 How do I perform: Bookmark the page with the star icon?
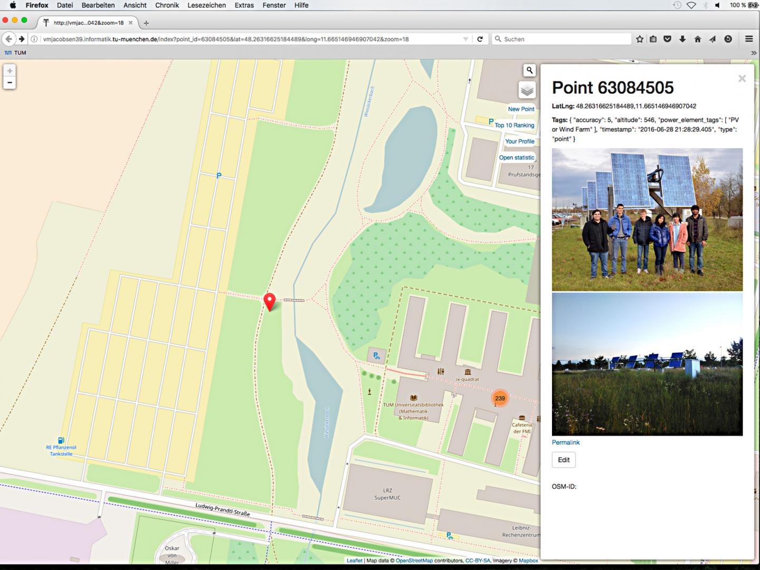coord(639,39)
